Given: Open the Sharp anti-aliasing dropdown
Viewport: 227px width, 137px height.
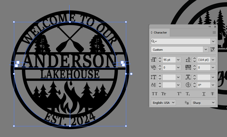Looking at the screenshot, I should (203, 103).
